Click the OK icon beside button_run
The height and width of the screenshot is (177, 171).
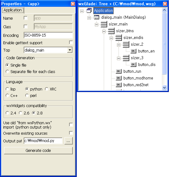click(119, 71)
